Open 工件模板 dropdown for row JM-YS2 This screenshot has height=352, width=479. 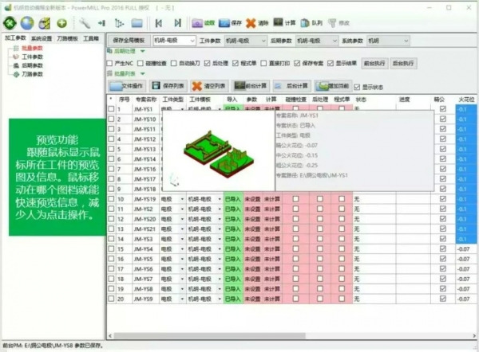click(220, 209)
